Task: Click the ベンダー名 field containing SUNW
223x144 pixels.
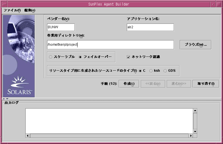Action: pos(61,27)
